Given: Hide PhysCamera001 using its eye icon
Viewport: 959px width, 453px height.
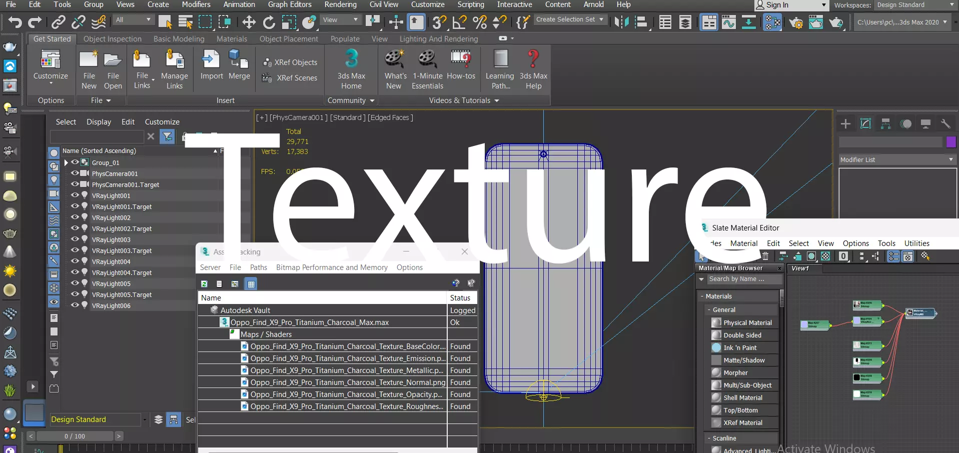Looking at the screenshot, I should [x=75, y=173].
